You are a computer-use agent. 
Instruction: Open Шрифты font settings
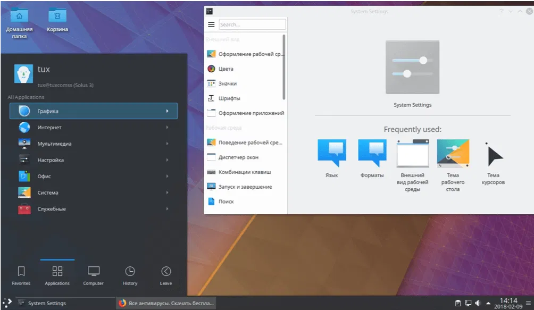[x=245, y=98]
